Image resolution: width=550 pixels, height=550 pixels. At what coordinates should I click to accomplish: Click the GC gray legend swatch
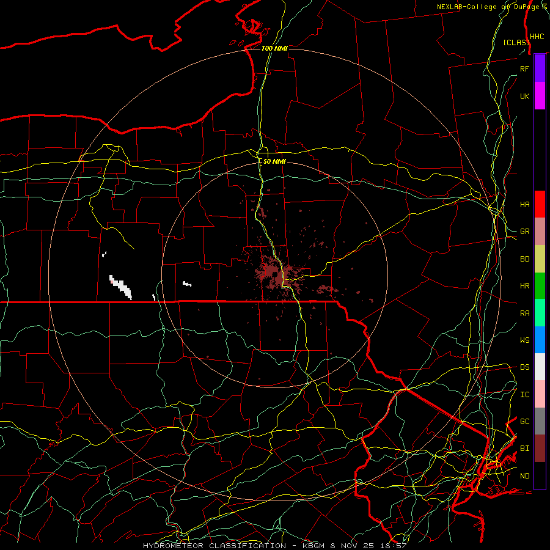540,421
